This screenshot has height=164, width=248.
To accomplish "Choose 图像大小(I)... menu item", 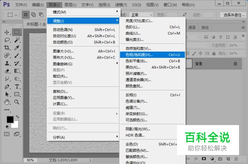I will coord(83,51).
